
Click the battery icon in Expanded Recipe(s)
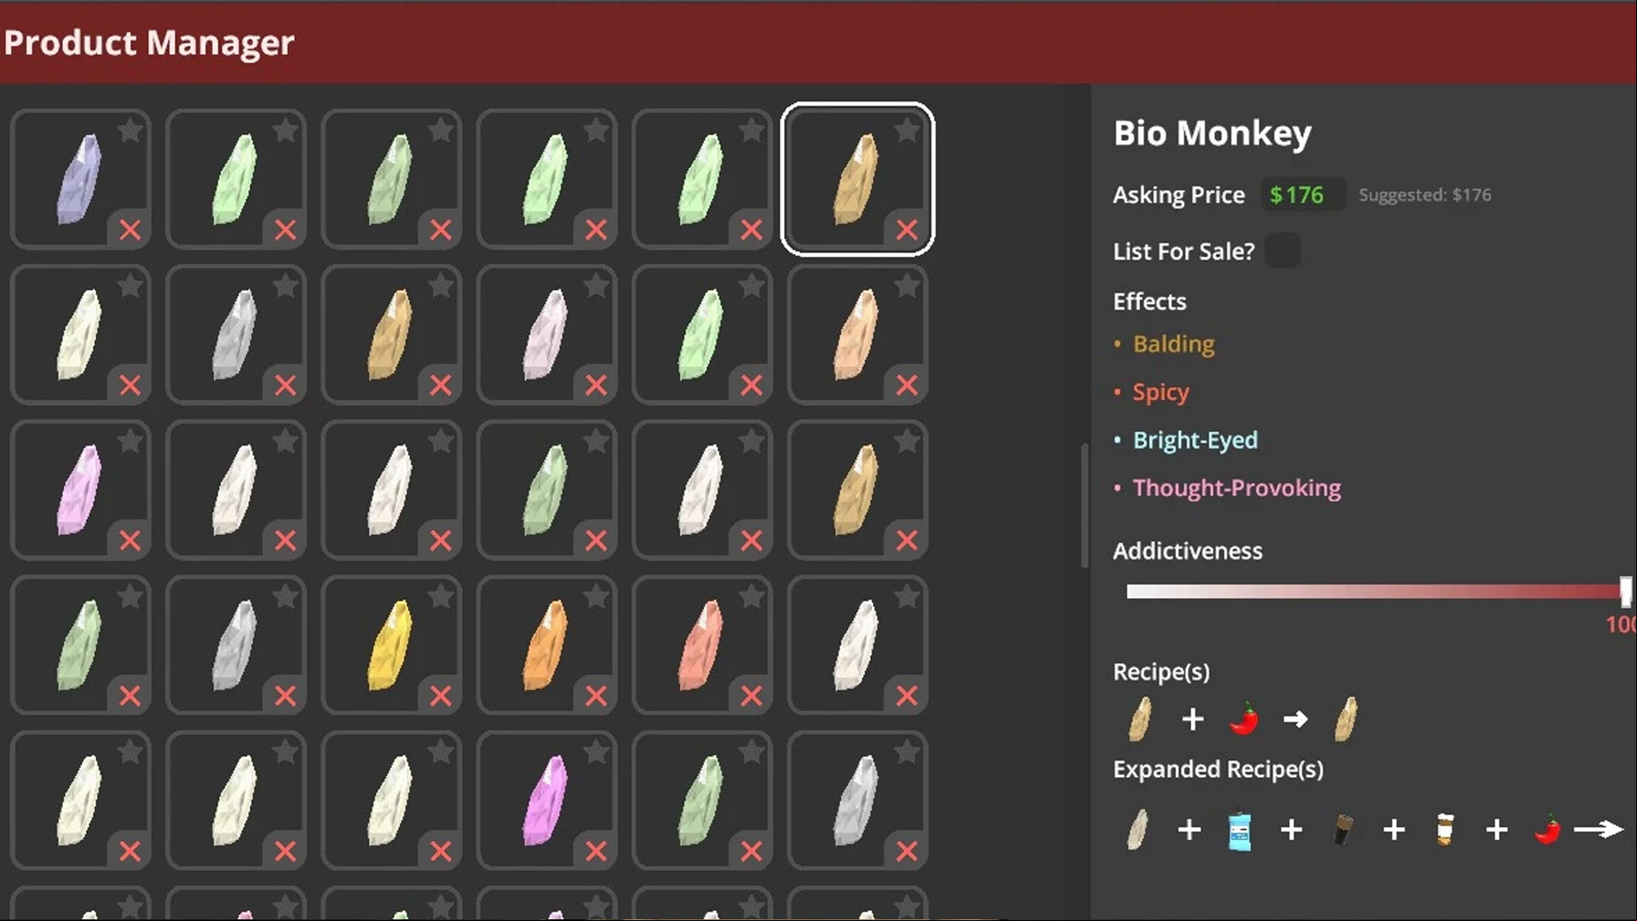point(1342,829)
